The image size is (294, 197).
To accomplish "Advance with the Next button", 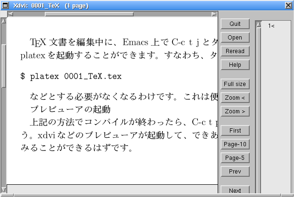I will pos(235,189).
